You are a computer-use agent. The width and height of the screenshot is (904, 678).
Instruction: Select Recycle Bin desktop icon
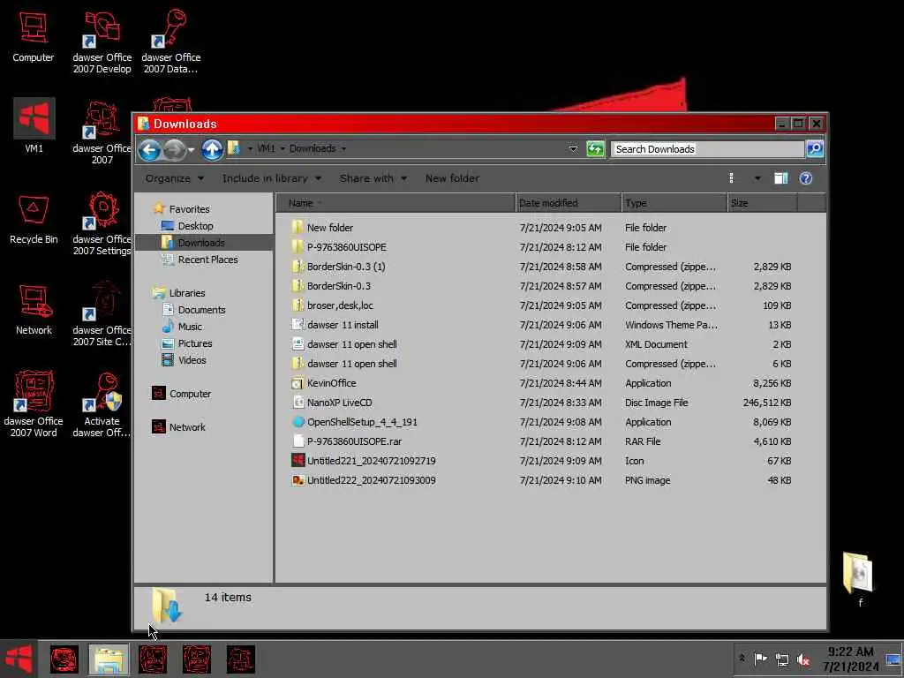[x=34, y=219]
